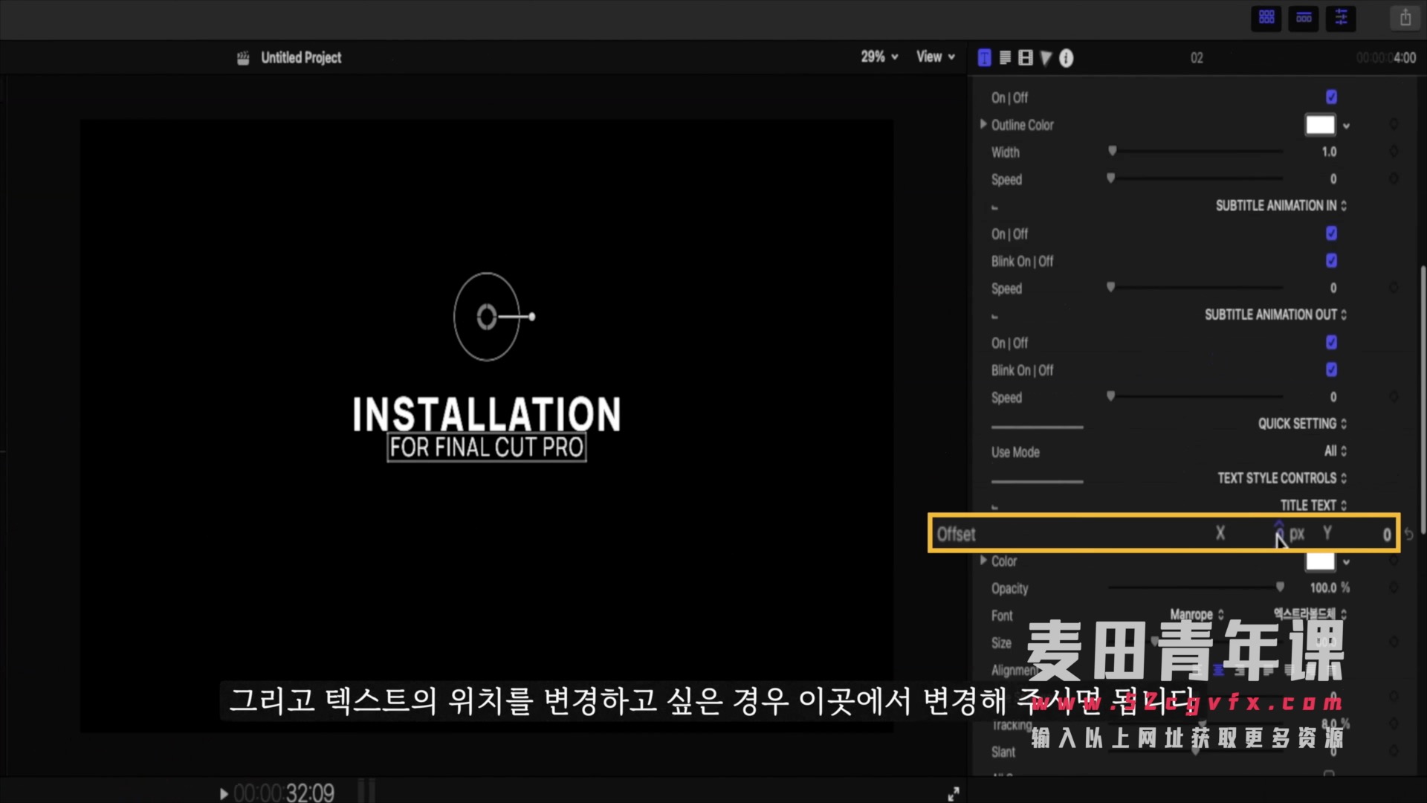Click the viewer full-screen arrows icon
The width and height of the screenshot is (1427, 803).
pos(954,794)
